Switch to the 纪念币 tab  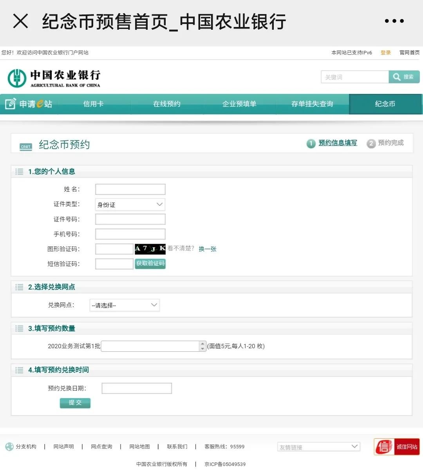pos(385,104)
